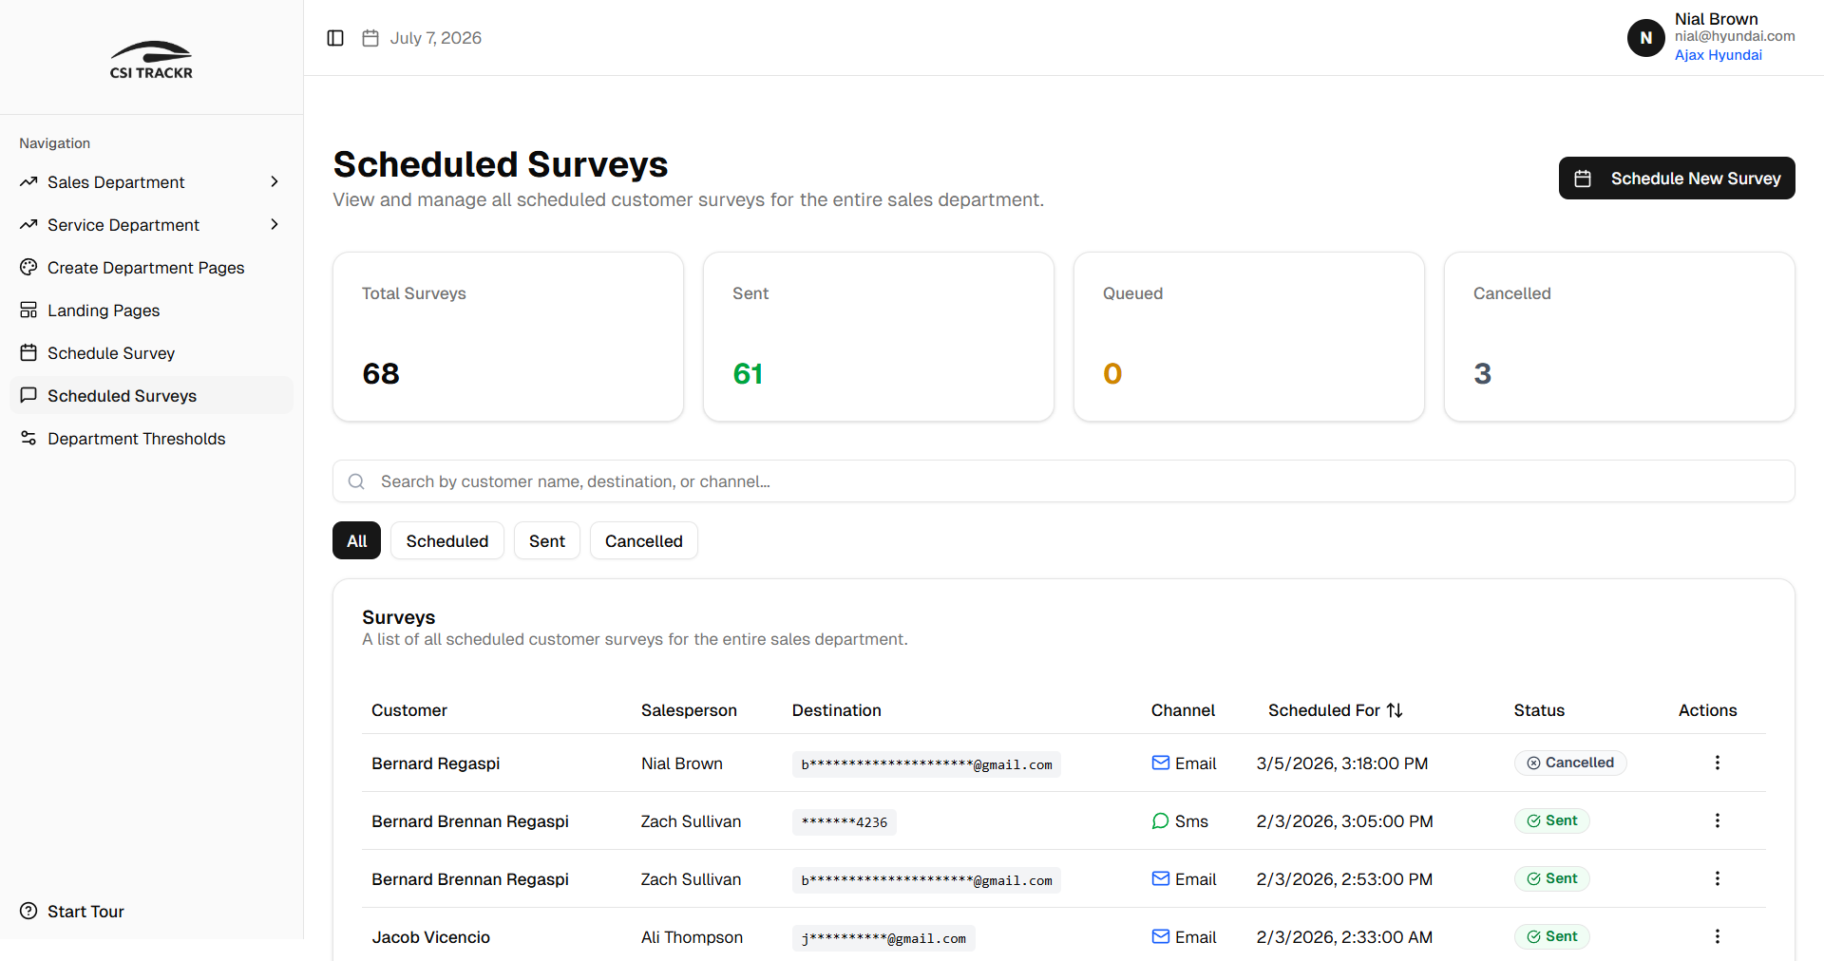Click the Sms channel bubble icon
The width and height of the screenshot is (1824, 961).
click(x=1160, y=820)
